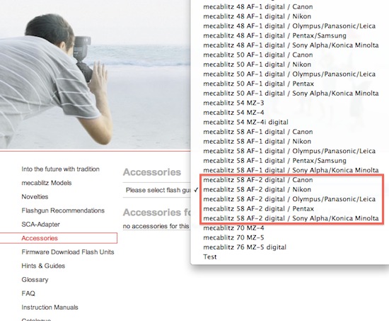Image resolution: width=389 pixels, height=321 pixels.
Task: Pick mecablitz 50 AF-1 digital / Sony Alpha/Konica Minolta
Action: [x=291, y=94]
